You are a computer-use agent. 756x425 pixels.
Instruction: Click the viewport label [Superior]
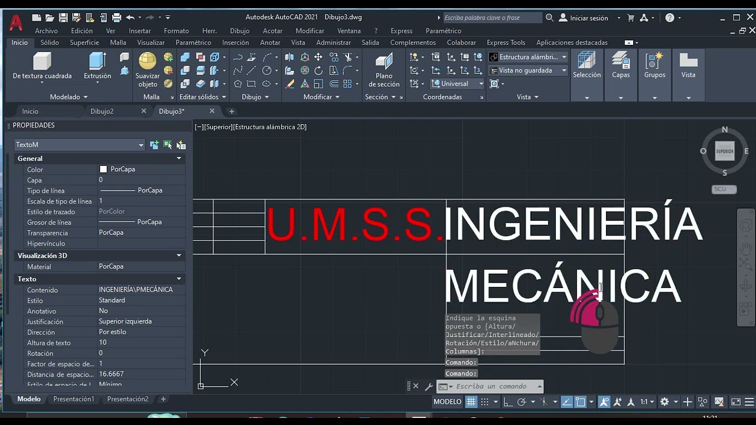(219, 127)
